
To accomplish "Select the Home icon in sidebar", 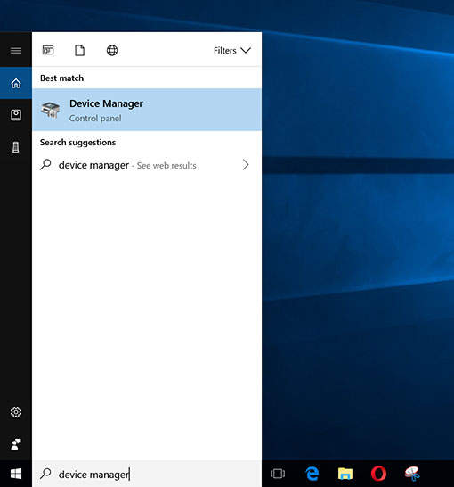I will 16,83.
